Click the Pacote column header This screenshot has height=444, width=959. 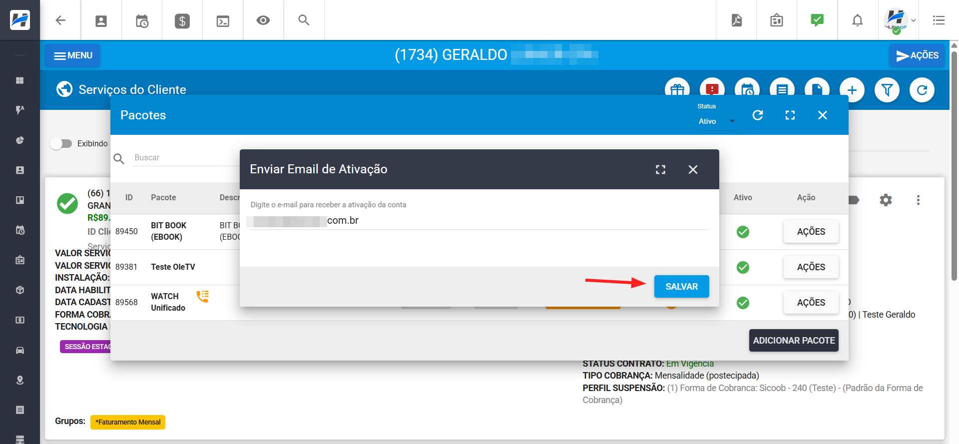pos(163,198)
